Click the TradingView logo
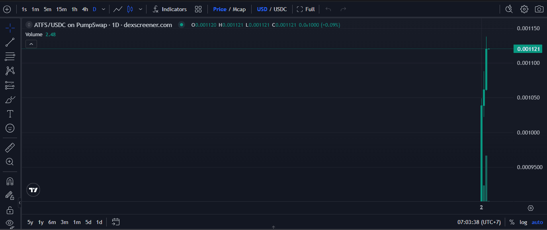547x230 pixels. point(33,190)
